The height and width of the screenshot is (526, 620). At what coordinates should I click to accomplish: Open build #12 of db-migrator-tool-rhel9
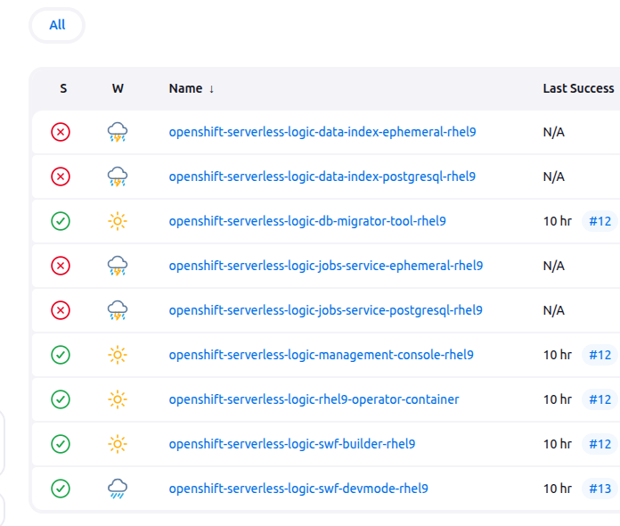click(x=600, y=221)
